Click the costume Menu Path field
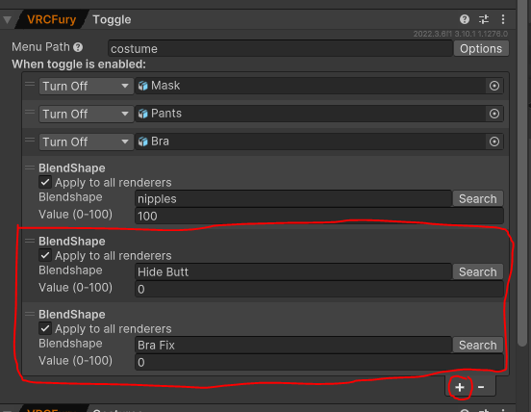This screenshot has width=531, height=412. (280, 48)
